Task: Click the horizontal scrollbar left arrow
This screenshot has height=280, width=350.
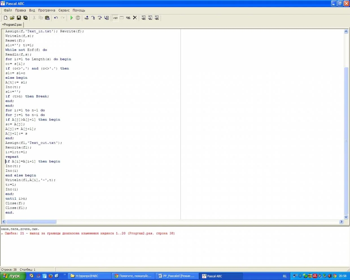Action: (x=4, y=222)
